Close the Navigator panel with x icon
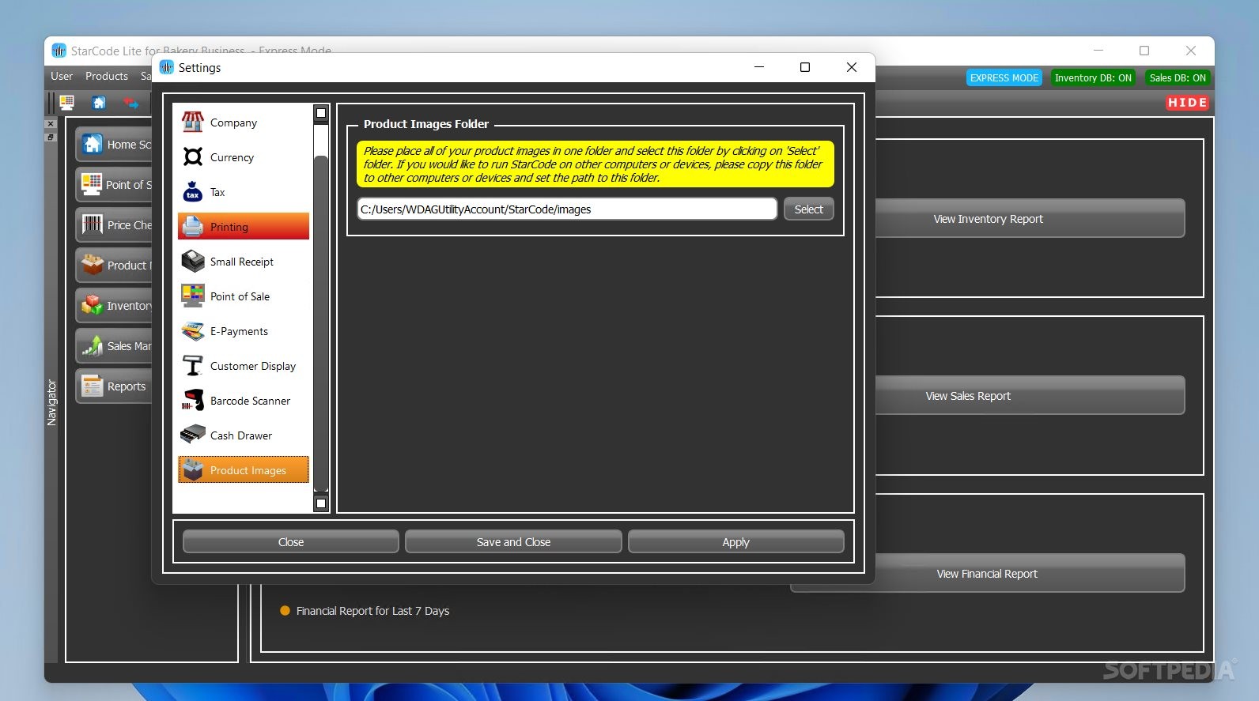This screenshot has height=701, width=1259. click(51, 124)
